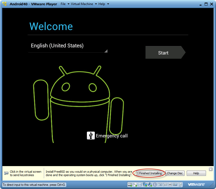
Task: Click the Help button in hint bar
Action: click(196, 173)
